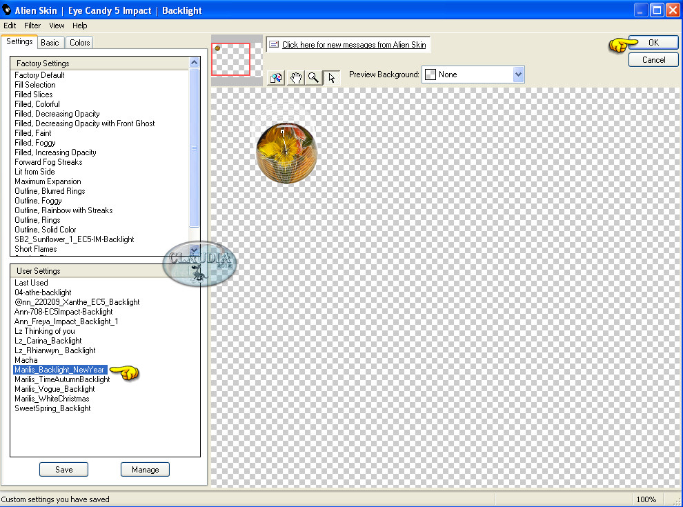
Task: Select Marilis_Backlight_NewYear user setting
Action: [59, 369]
